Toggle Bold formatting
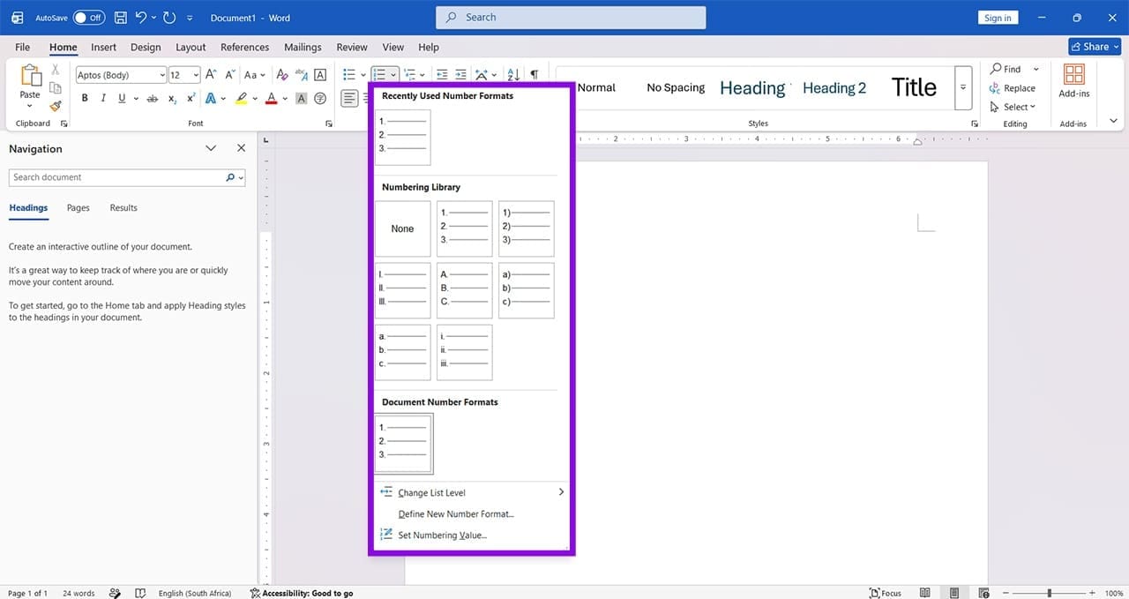This screenshot has width=1129, height=599. pyautogui.click(x=85, y=99)
